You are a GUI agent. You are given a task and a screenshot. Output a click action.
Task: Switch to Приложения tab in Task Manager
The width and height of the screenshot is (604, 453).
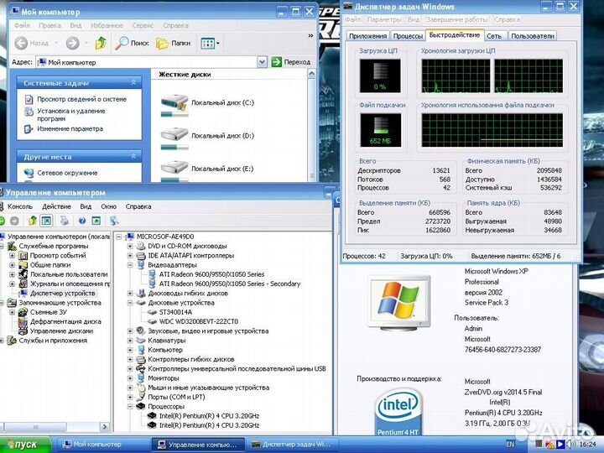[367, 36]
